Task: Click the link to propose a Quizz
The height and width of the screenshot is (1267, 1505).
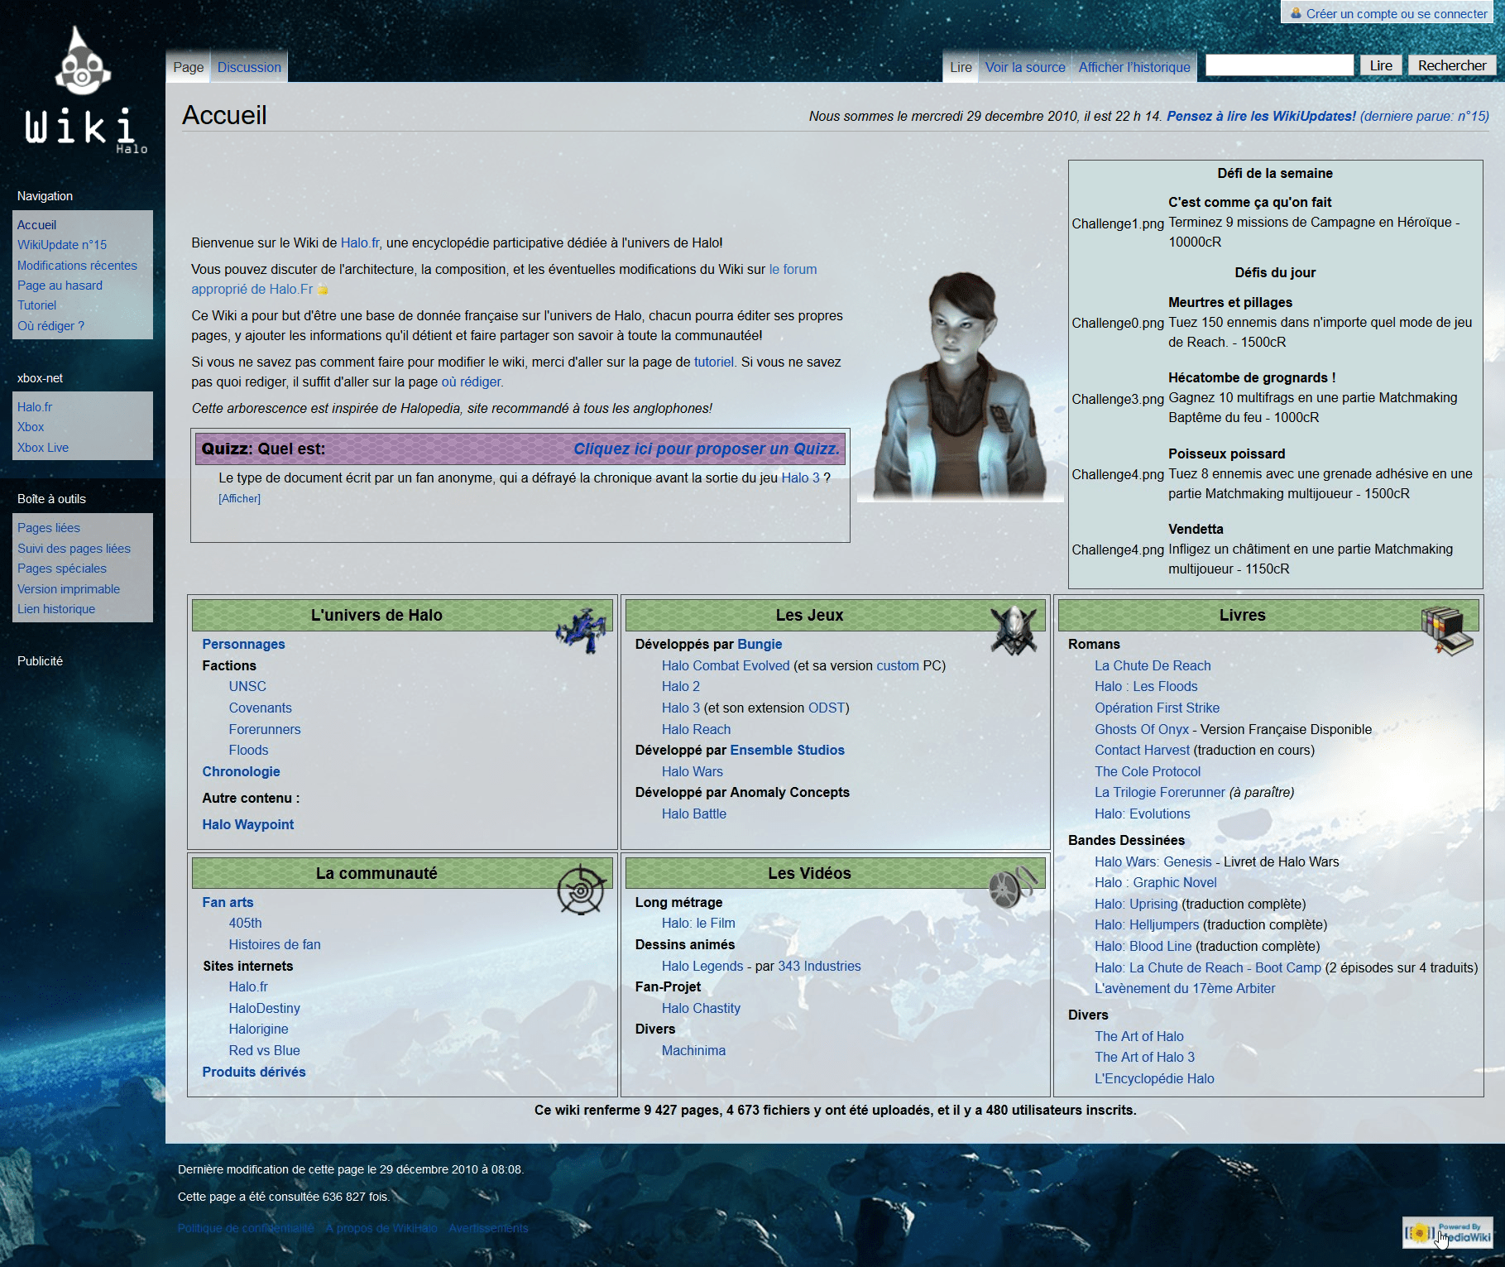Action: tap(706, 449)
